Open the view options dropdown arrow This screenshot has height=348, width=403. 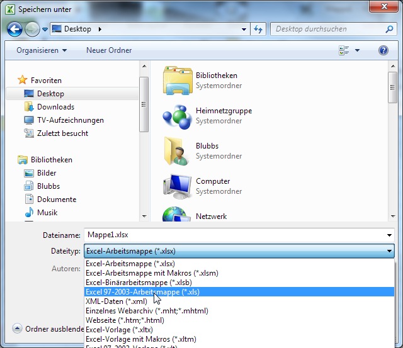(x=357, y=50)
